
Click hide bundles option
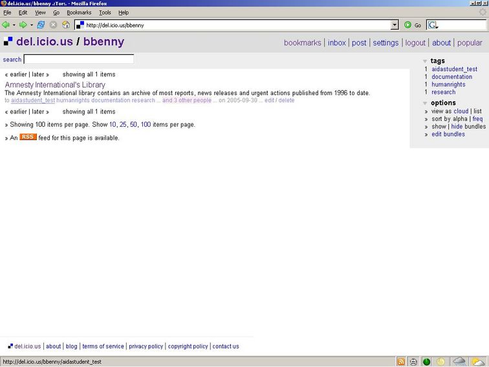tap(457, 126)
